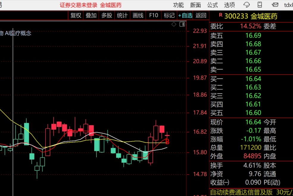Click the 涨幅 value -1.01%
293x196 pixels.
click(x=251, y=139)
